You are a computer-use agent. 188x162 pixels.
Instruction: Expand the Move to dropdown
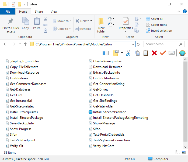pyautogui.click(x=70, y=21)
